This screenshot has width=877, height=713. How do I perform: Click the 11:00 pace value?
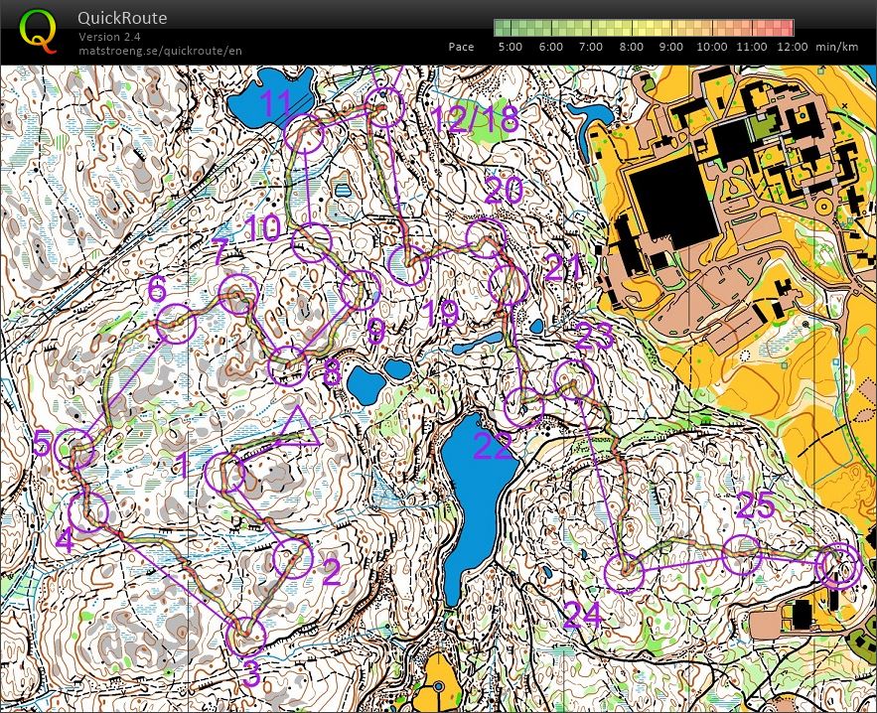751,47
